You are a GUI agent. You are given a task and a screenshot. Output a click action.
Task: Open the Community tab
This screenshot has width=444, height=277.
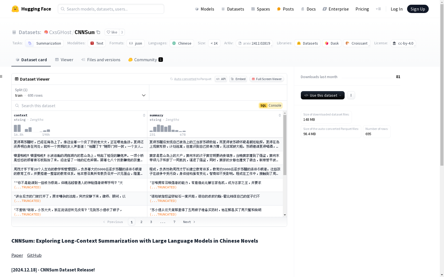145,60
